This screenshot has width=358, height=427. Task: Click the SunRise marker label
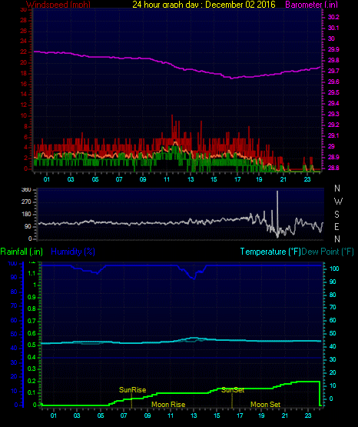[132, 390]
